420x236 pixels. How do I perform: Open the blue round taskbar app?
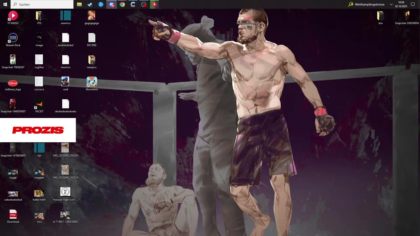[101, 4]
